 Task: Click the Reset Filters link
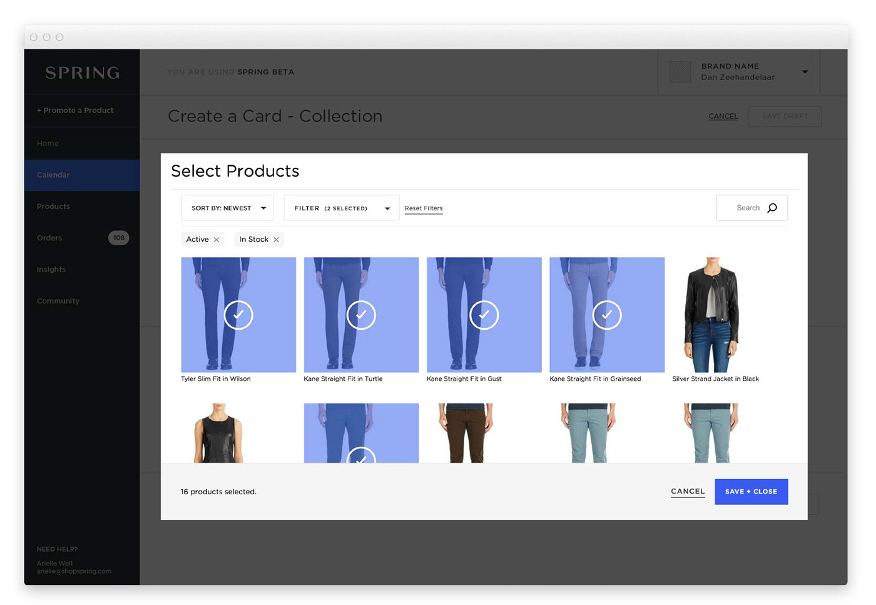pos(424,208)
